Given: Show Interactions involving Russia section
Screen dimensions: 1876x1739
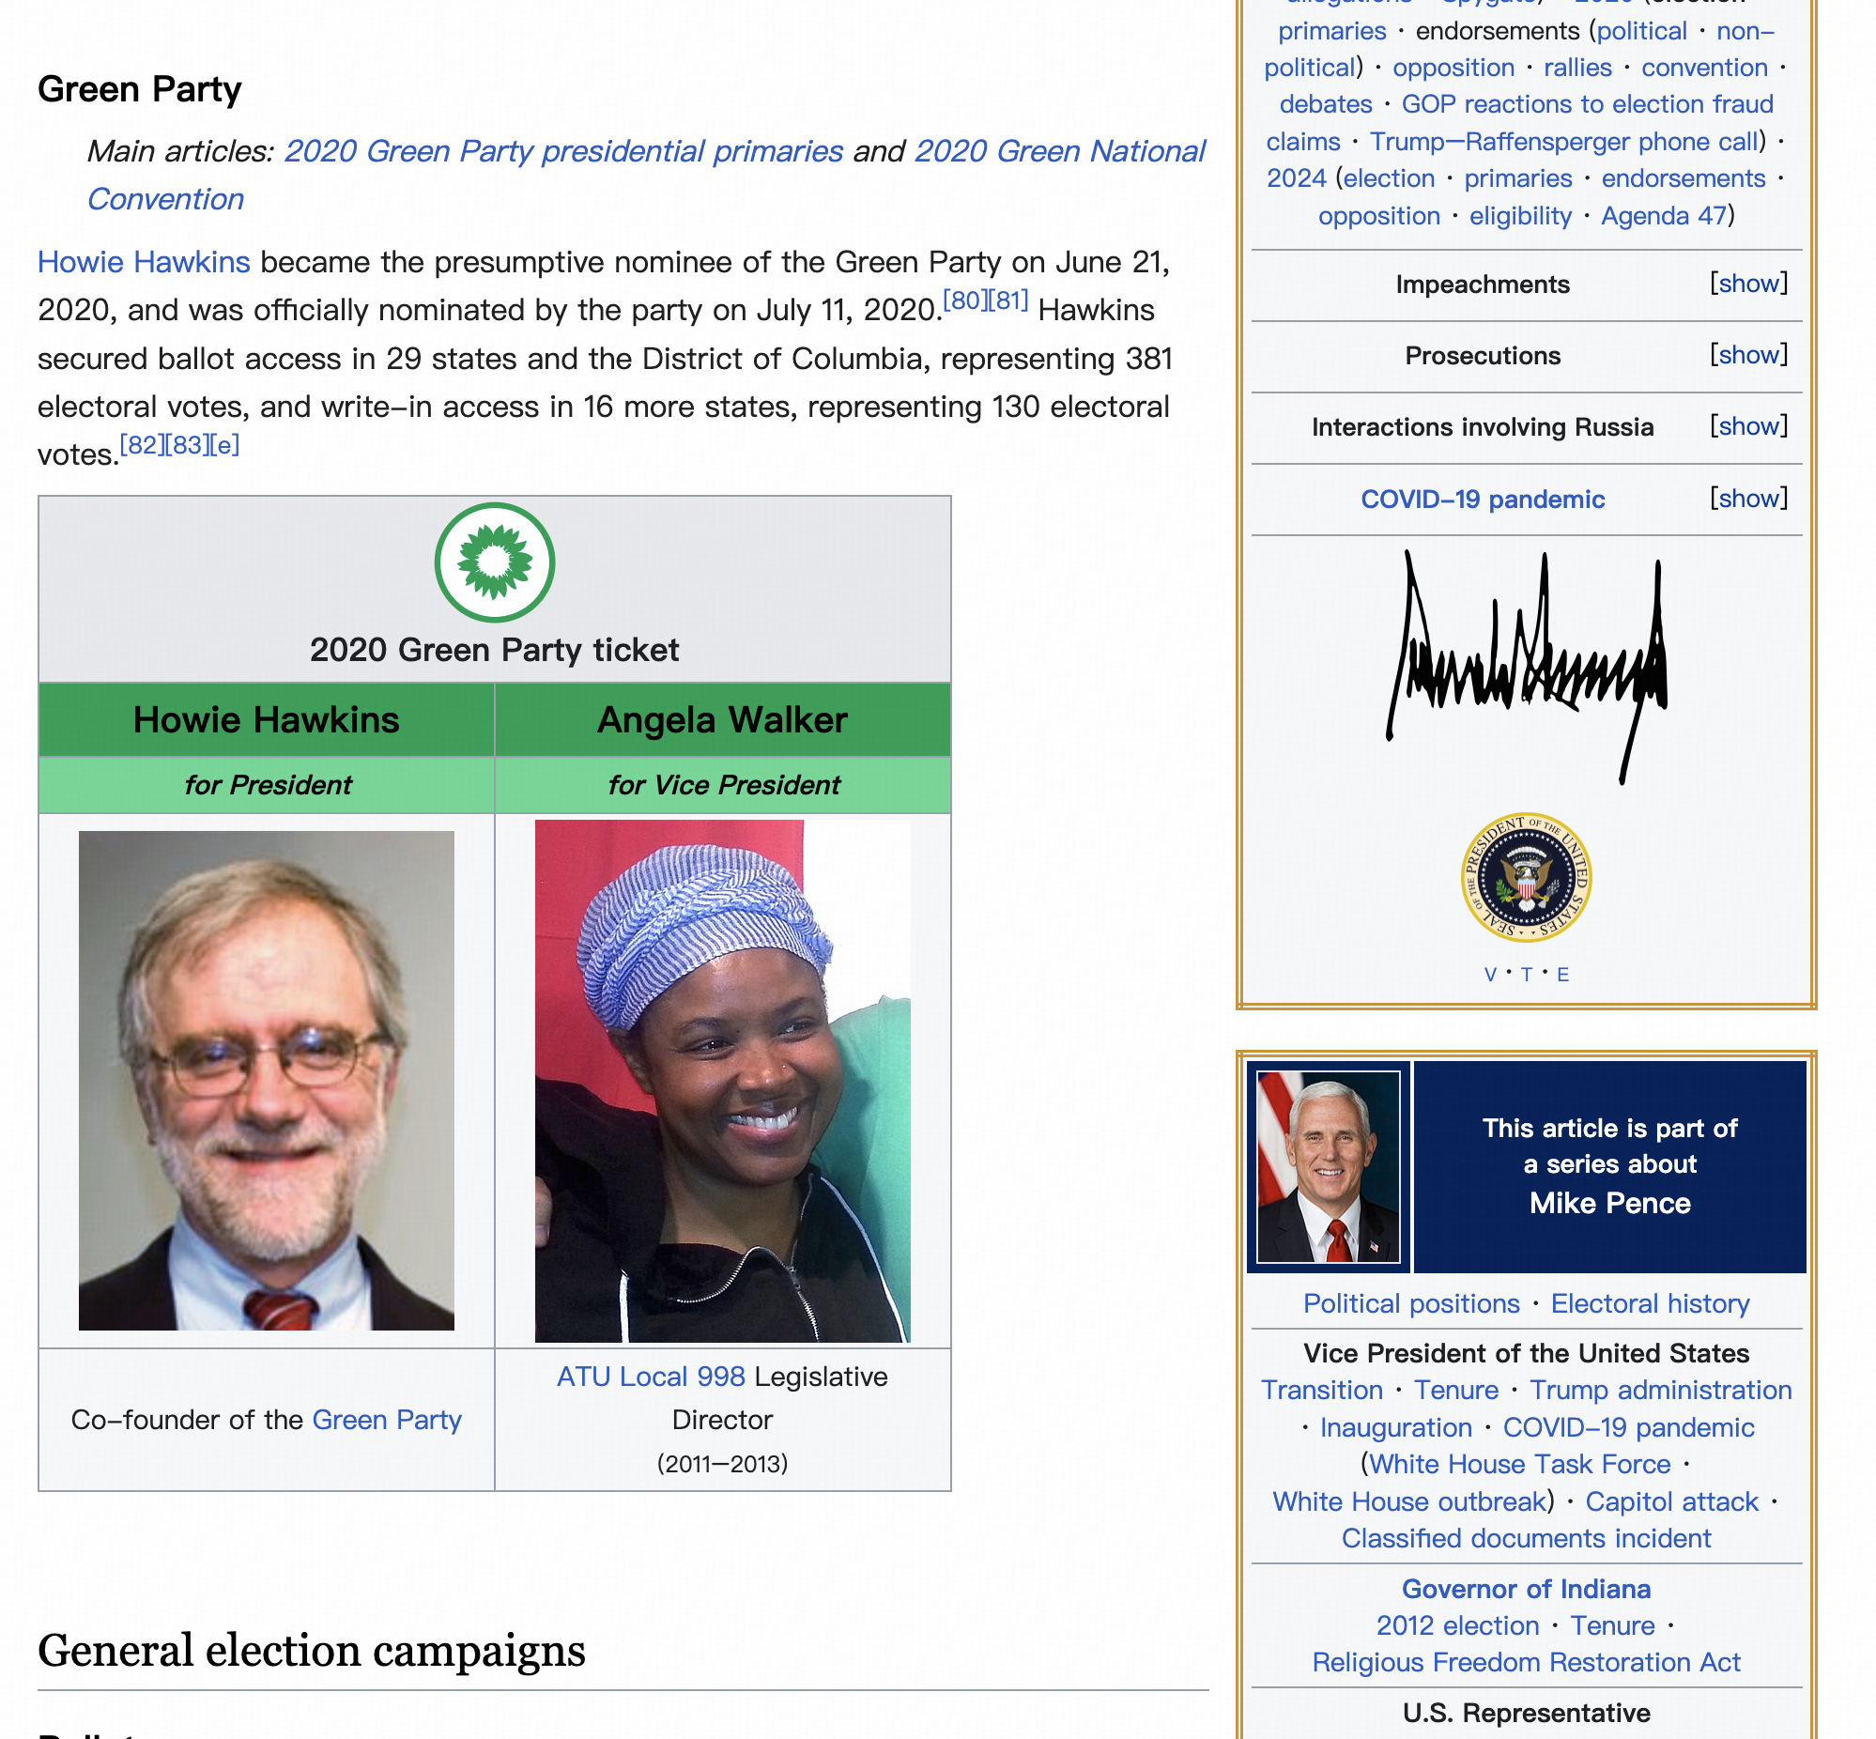Looking at the screenshot, I should (1747, 427).
